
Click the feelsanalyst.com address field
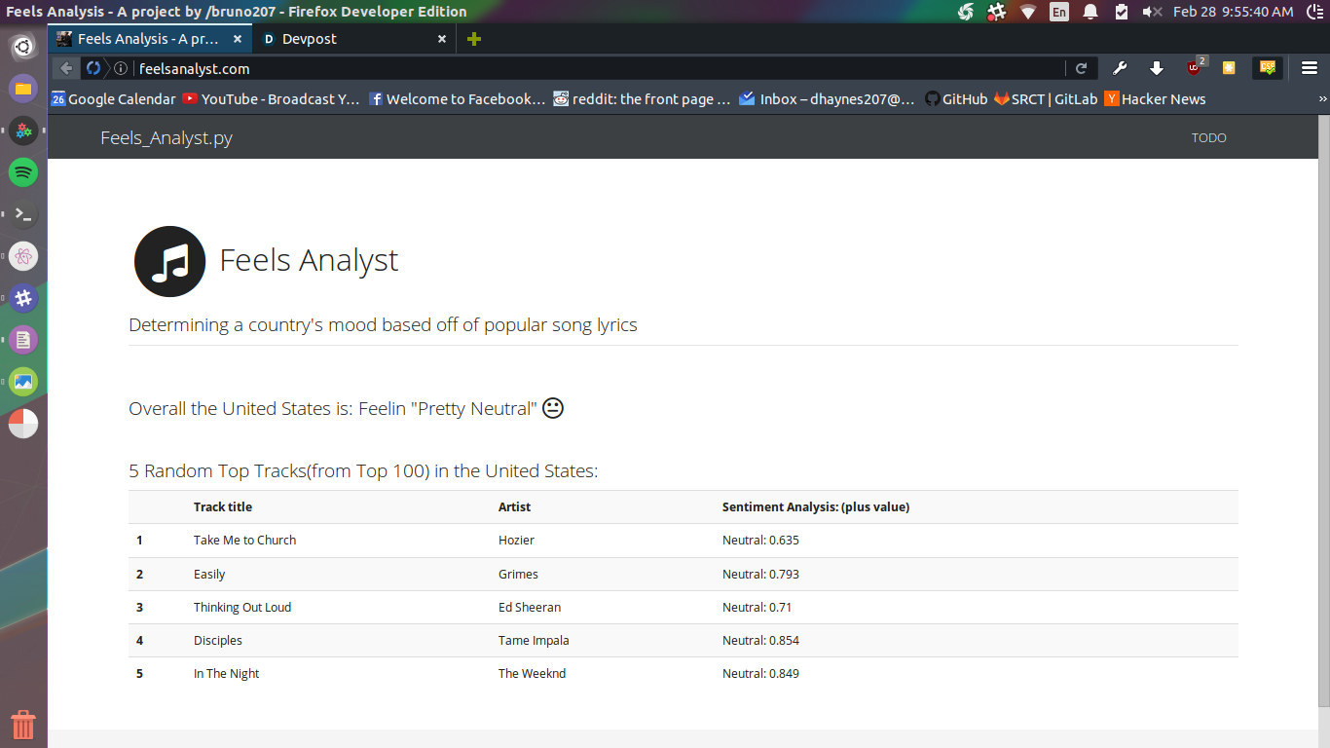click(599, 68)
